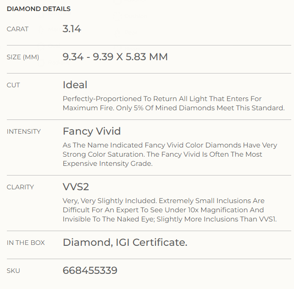The width and height of the screenshot is (294, 289).
Task: Click the CUT label
Action: click(13, 85)
